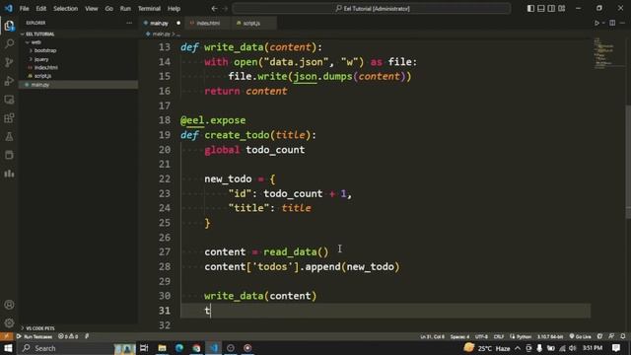This screenshot has height=355, width=631.
Task: Click Run Testcases in status bar
Action: coord(35,336)
